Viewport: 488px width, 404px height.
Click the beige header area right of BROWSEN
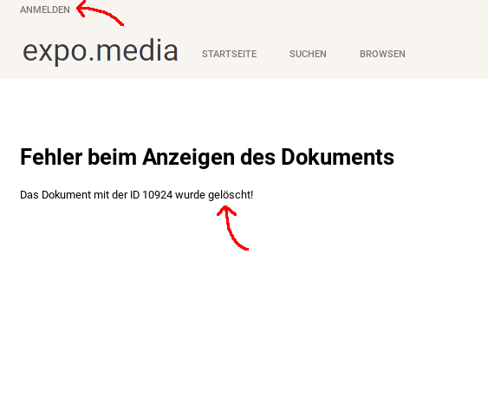point(446,54)
